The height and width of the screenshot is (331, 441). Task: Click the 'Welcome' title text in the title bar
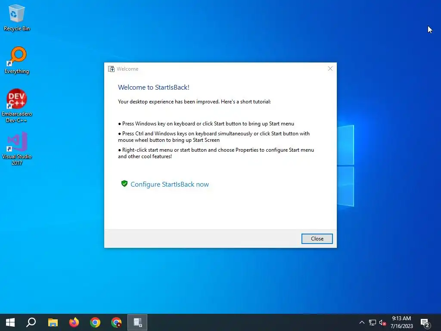point(127,69)
